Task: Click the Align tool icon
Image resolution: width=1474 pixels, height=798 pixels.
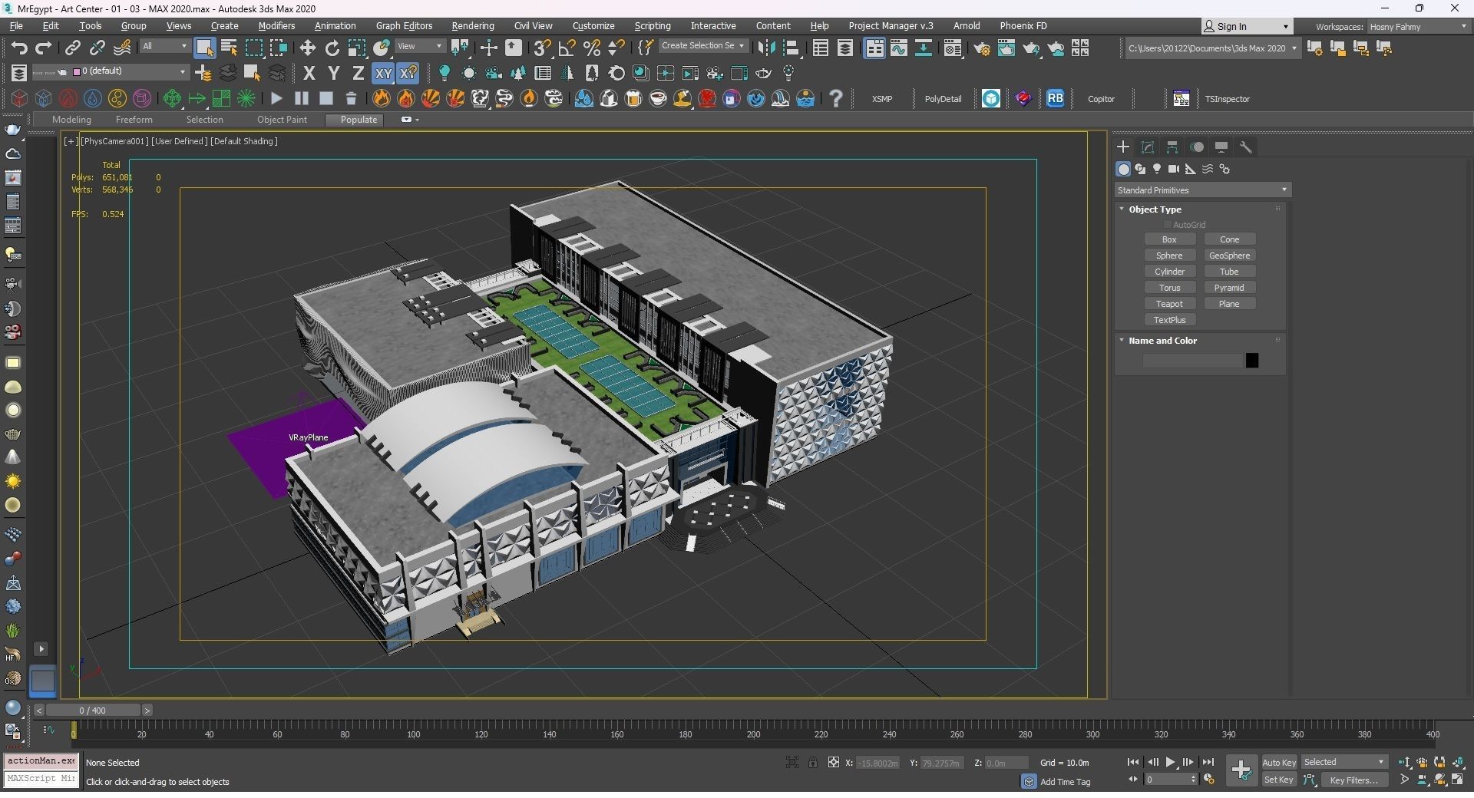Action: [x=792, y=48]
